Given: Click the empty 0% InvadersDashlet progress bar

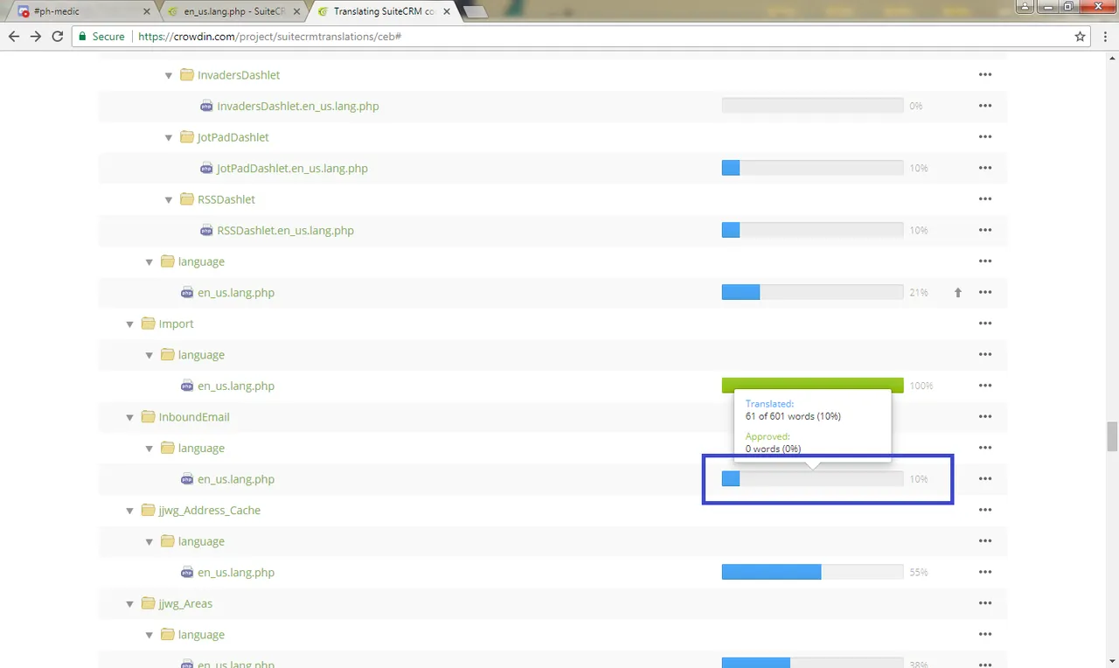Looking at the screenshot, I should (812, 106).
